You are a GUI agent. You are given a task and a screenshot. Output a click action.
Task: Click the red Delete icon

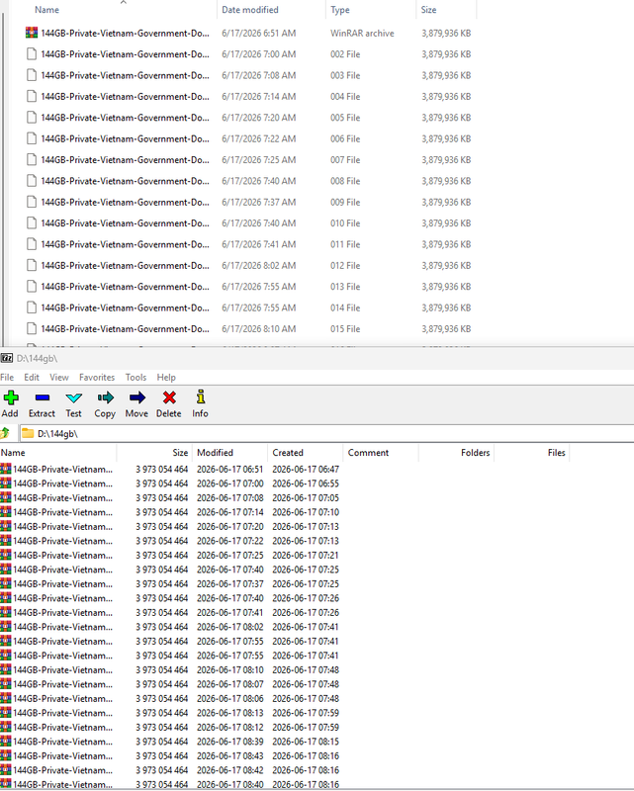pos(169,398)
